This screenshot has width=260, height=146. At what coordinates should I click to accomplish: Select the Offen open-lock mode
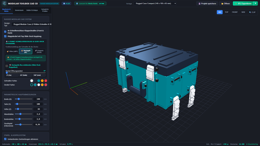(12, 52)
